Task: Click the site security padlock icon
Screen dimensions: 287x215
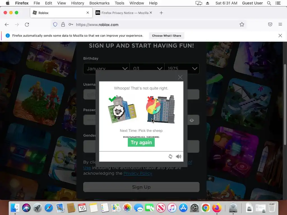Action: coord(63,25)
